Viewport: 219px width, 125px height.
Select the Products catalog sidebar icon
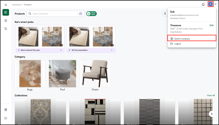click(x=6, y=12)
